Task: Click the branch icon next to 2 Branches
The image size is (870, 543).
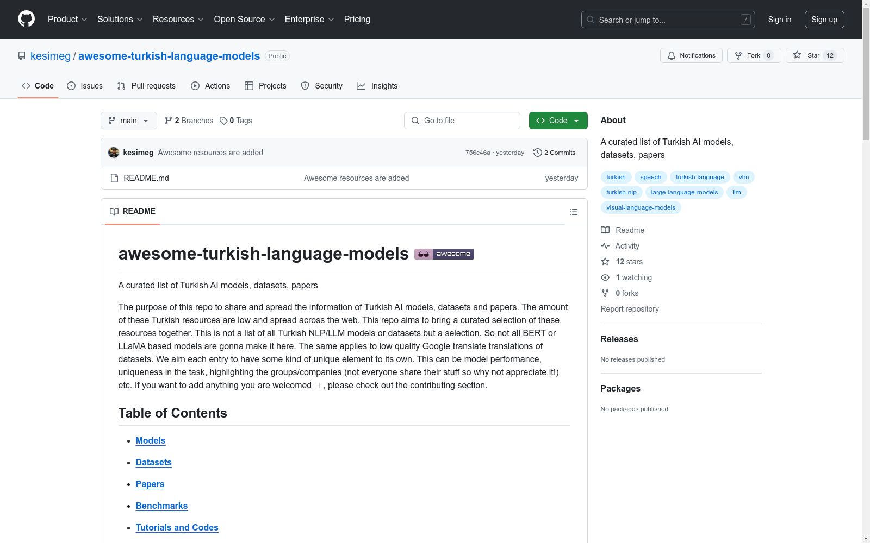Action: [169, 121]
